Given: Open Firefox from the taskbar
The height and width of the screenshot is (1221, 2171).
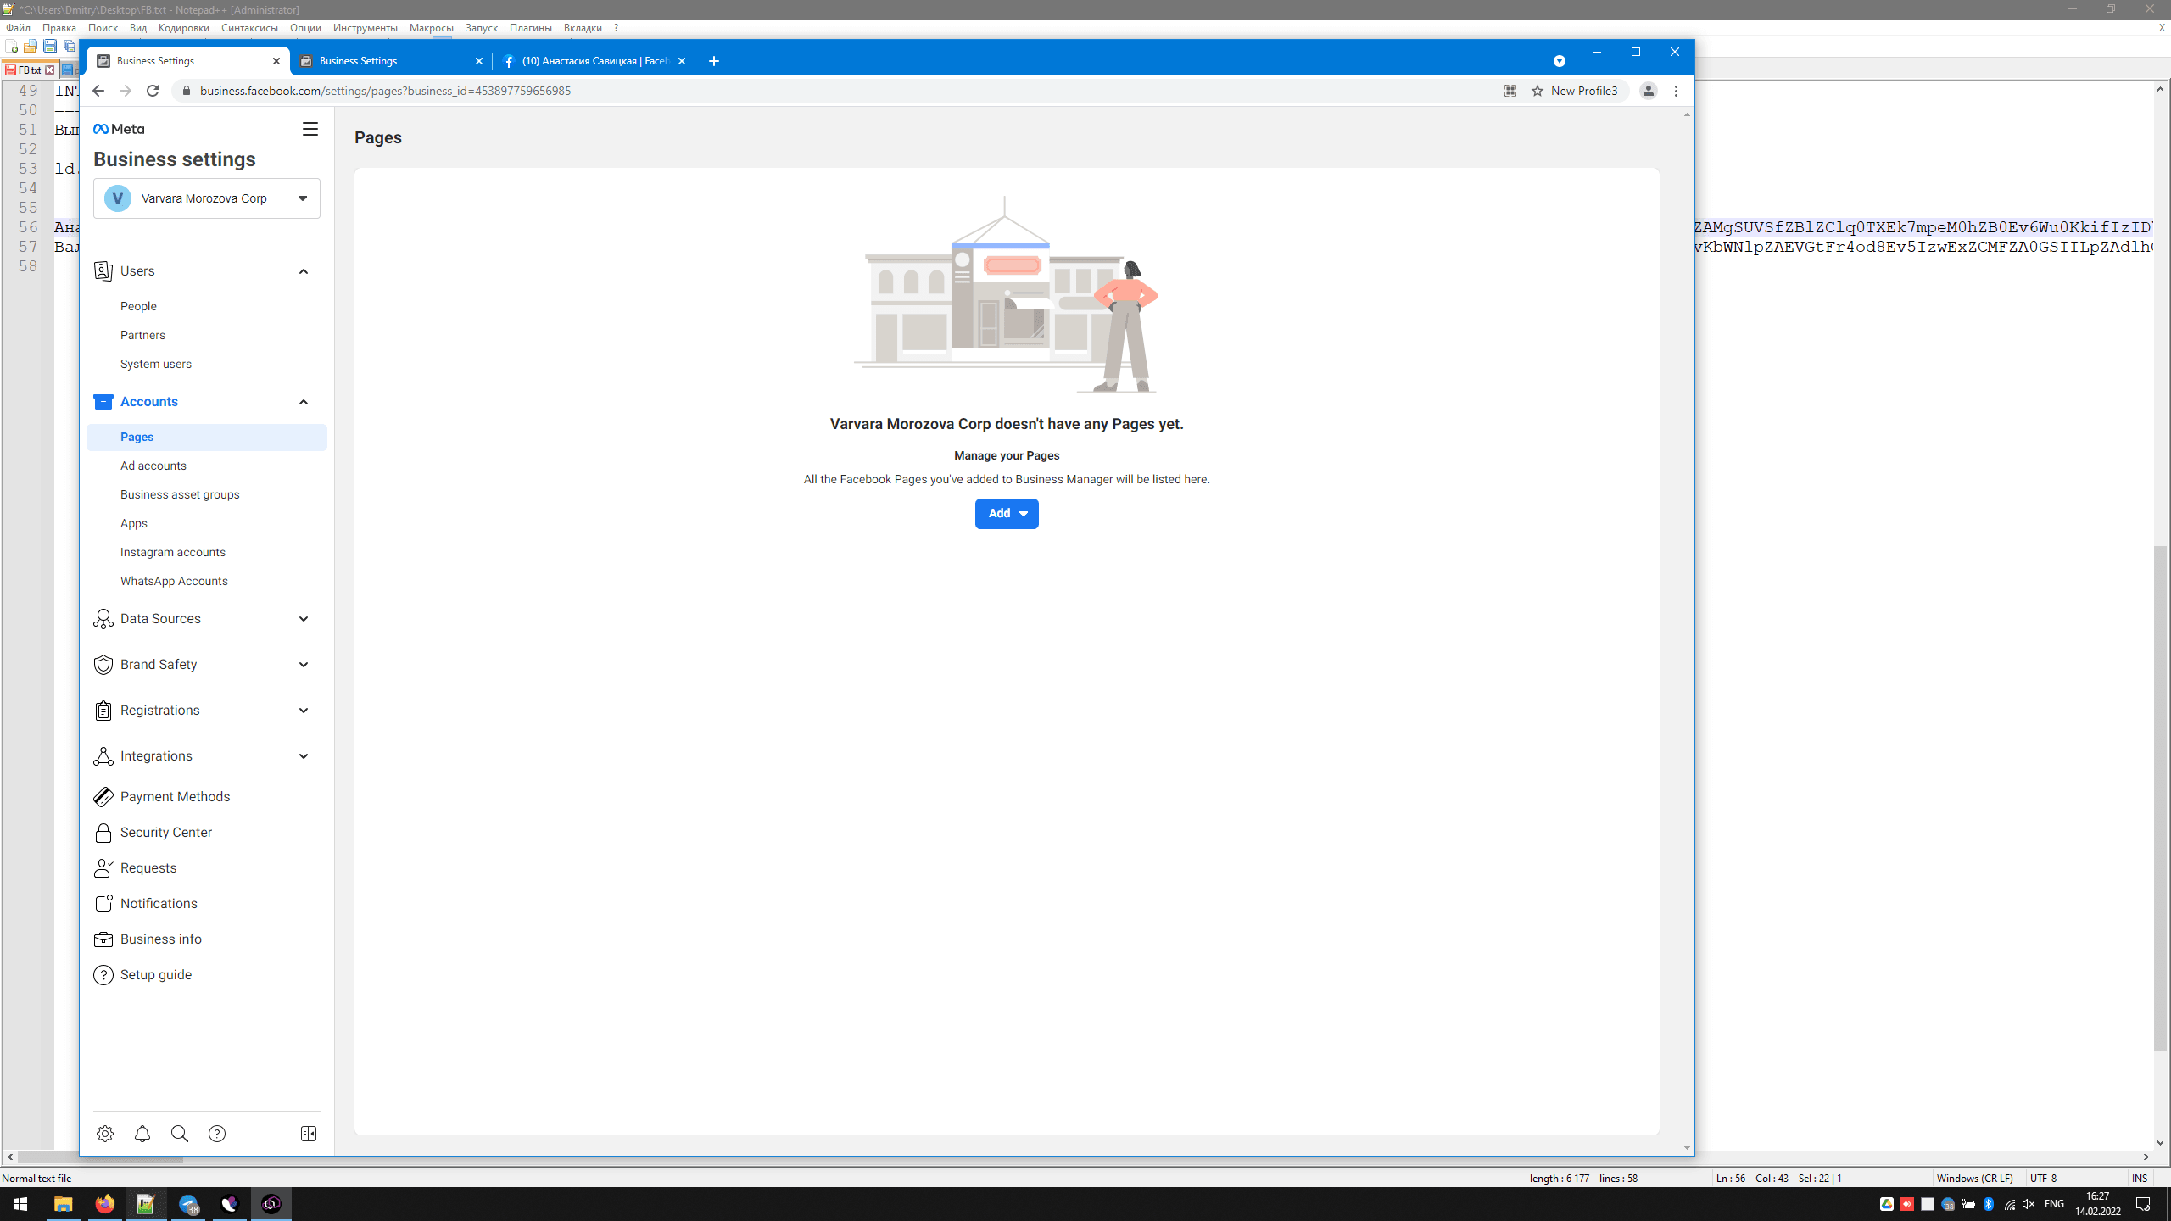Looking at the screenshot, I should [x=104, y=1204].
